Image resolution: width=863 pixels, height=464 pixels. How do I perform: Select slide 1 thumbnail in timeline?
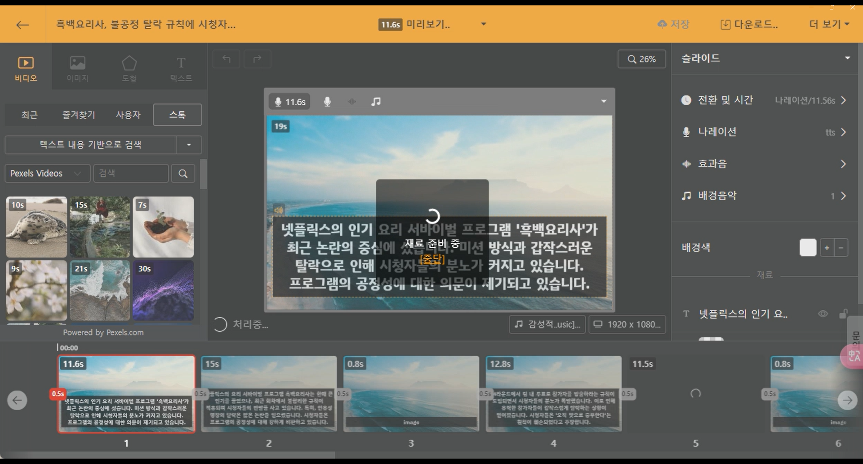point(126,394)
